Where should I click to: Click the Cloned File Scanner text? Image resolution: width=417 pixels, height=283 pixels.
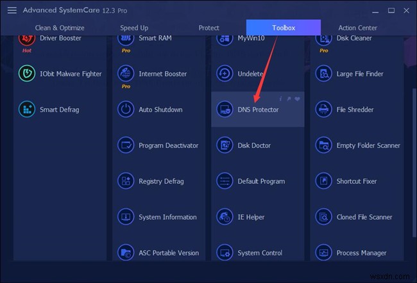[x=364, y=217]
